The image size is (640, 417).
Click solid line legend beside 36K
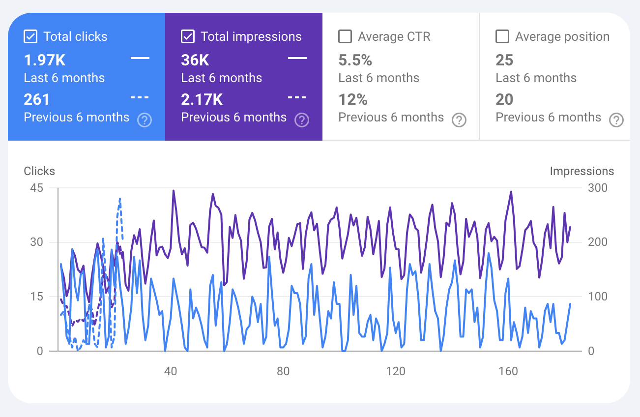297,58
